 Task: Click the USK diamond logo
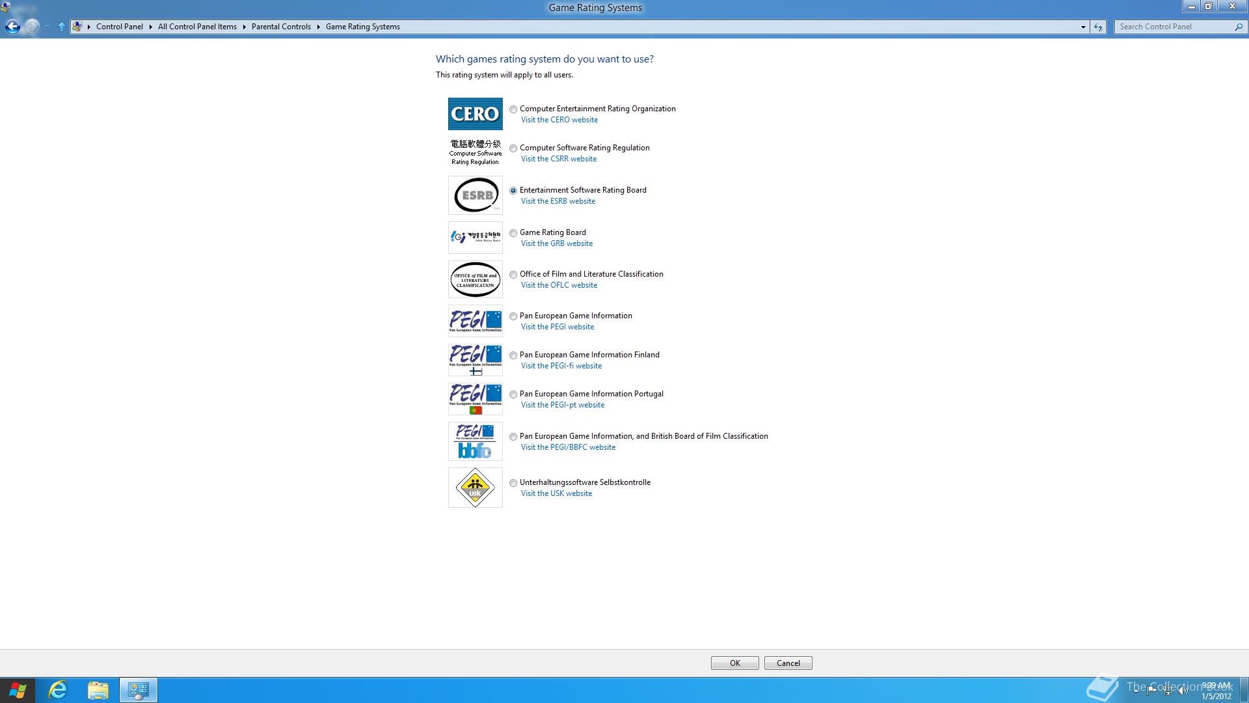coord(475,488)
